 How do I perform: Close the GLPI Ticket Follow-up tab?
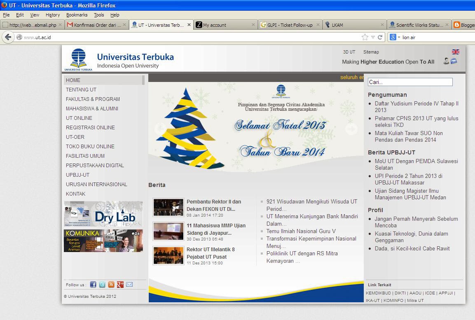(318, 25)
